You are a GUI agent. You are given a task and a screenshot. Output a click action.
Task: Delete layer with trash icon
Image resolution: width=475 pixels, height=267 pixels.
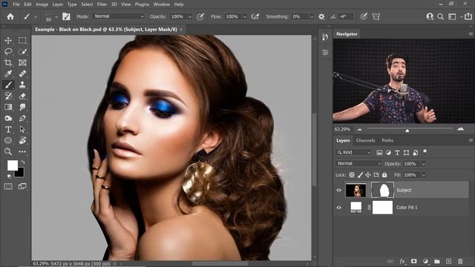460,261
